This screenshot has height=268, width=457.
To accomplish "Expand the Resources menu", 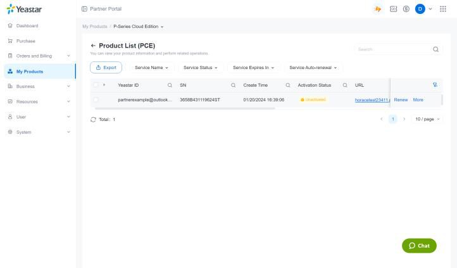I will [39, 101].
